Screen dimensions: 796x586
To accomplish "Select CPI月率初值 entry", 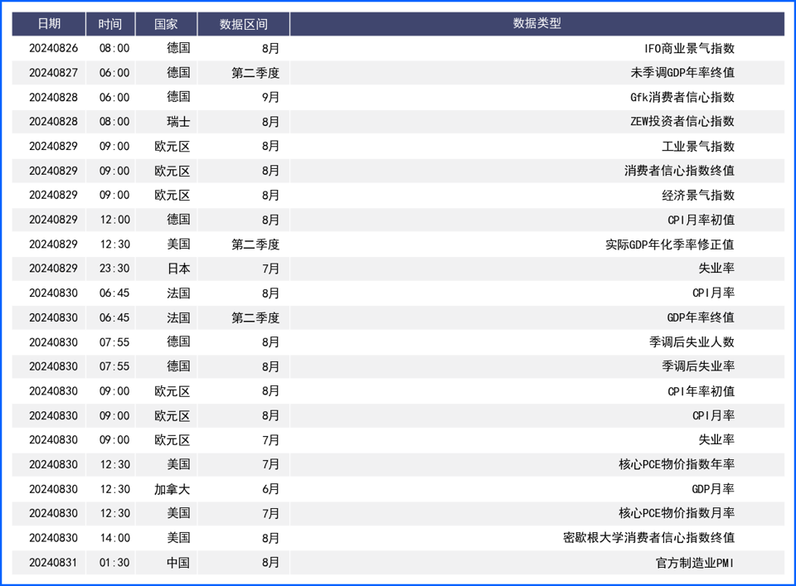I will 701,220.
